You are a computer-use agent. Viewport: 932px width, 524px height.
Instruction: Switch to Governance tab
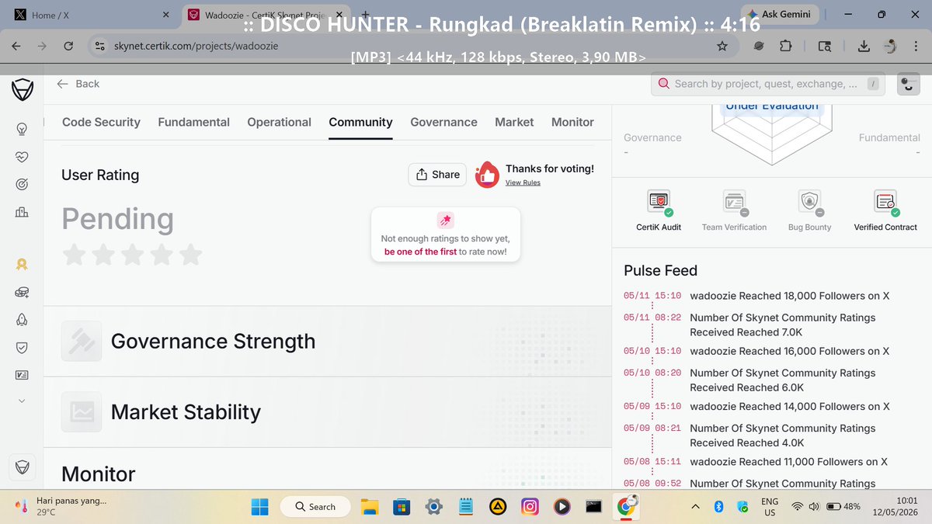click(443, 122)
